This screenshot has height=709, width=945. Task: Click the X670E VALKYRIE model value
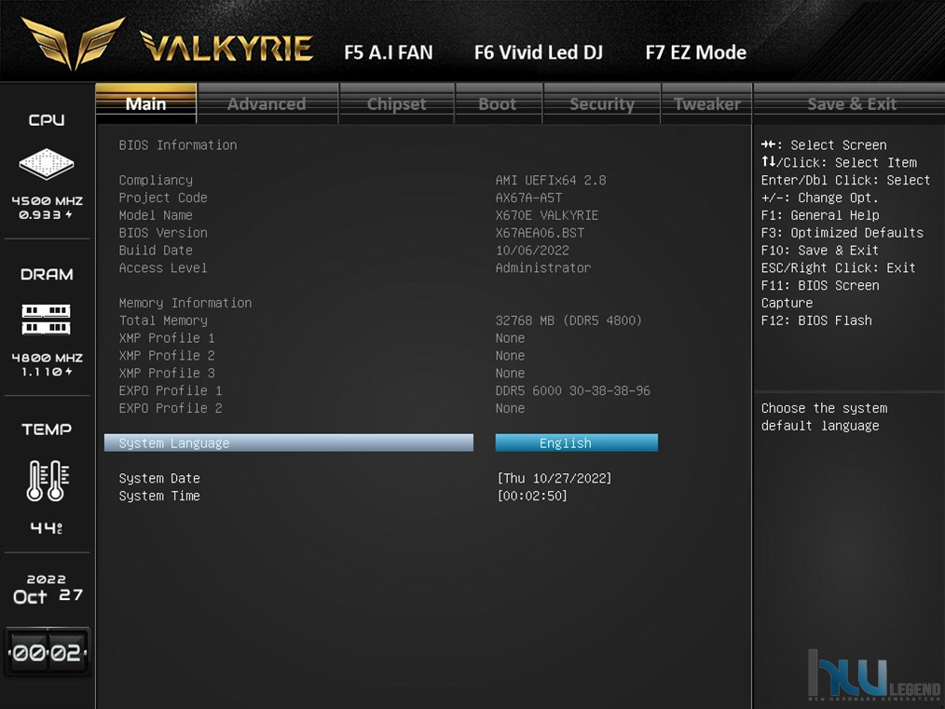tap(547, 215)
